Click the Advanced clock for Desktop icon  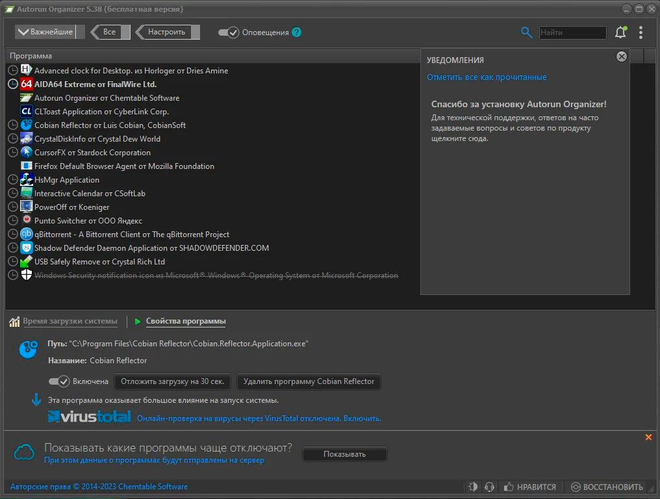27,70
